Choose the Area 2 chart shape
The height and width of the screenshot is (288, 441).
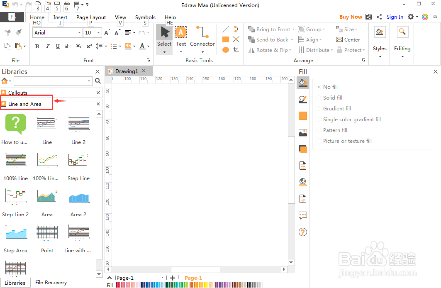[x=79, y=196]
